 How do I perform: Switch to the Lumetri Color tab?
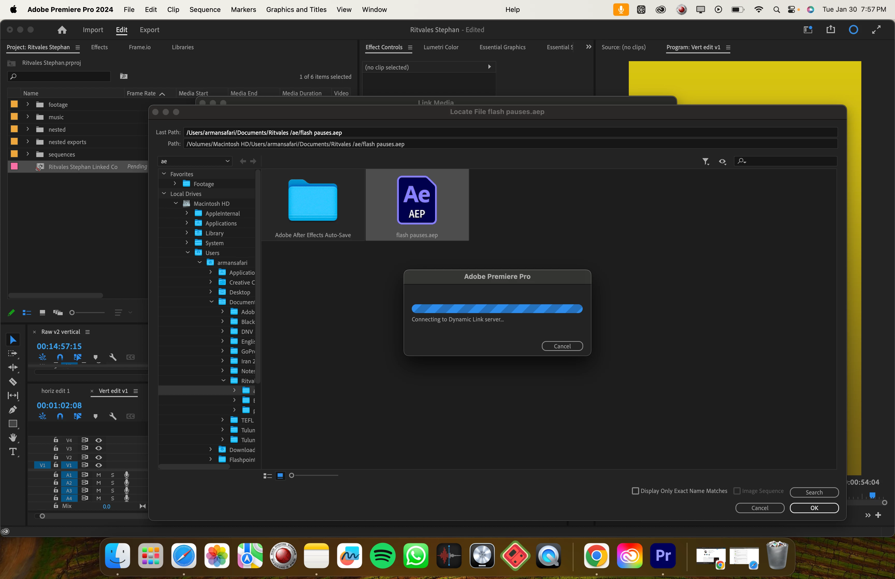[441, 47]
